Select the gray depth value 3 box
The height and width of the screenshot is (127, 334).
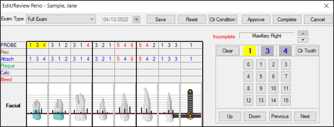click(267, 51)
